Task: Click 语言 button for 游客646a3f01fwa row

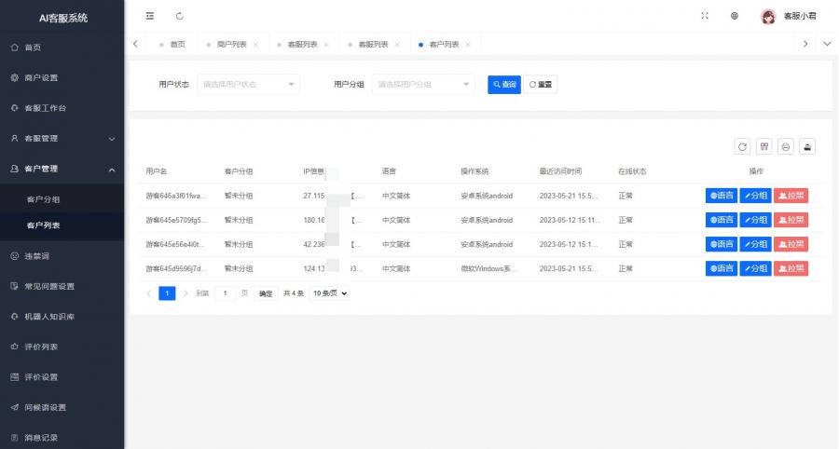Action: pos(722,196)
